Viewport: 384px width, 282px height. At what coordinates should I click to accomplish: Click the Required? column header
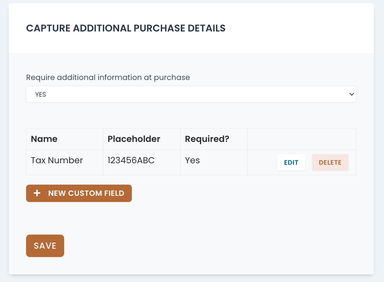click(207, 139)
